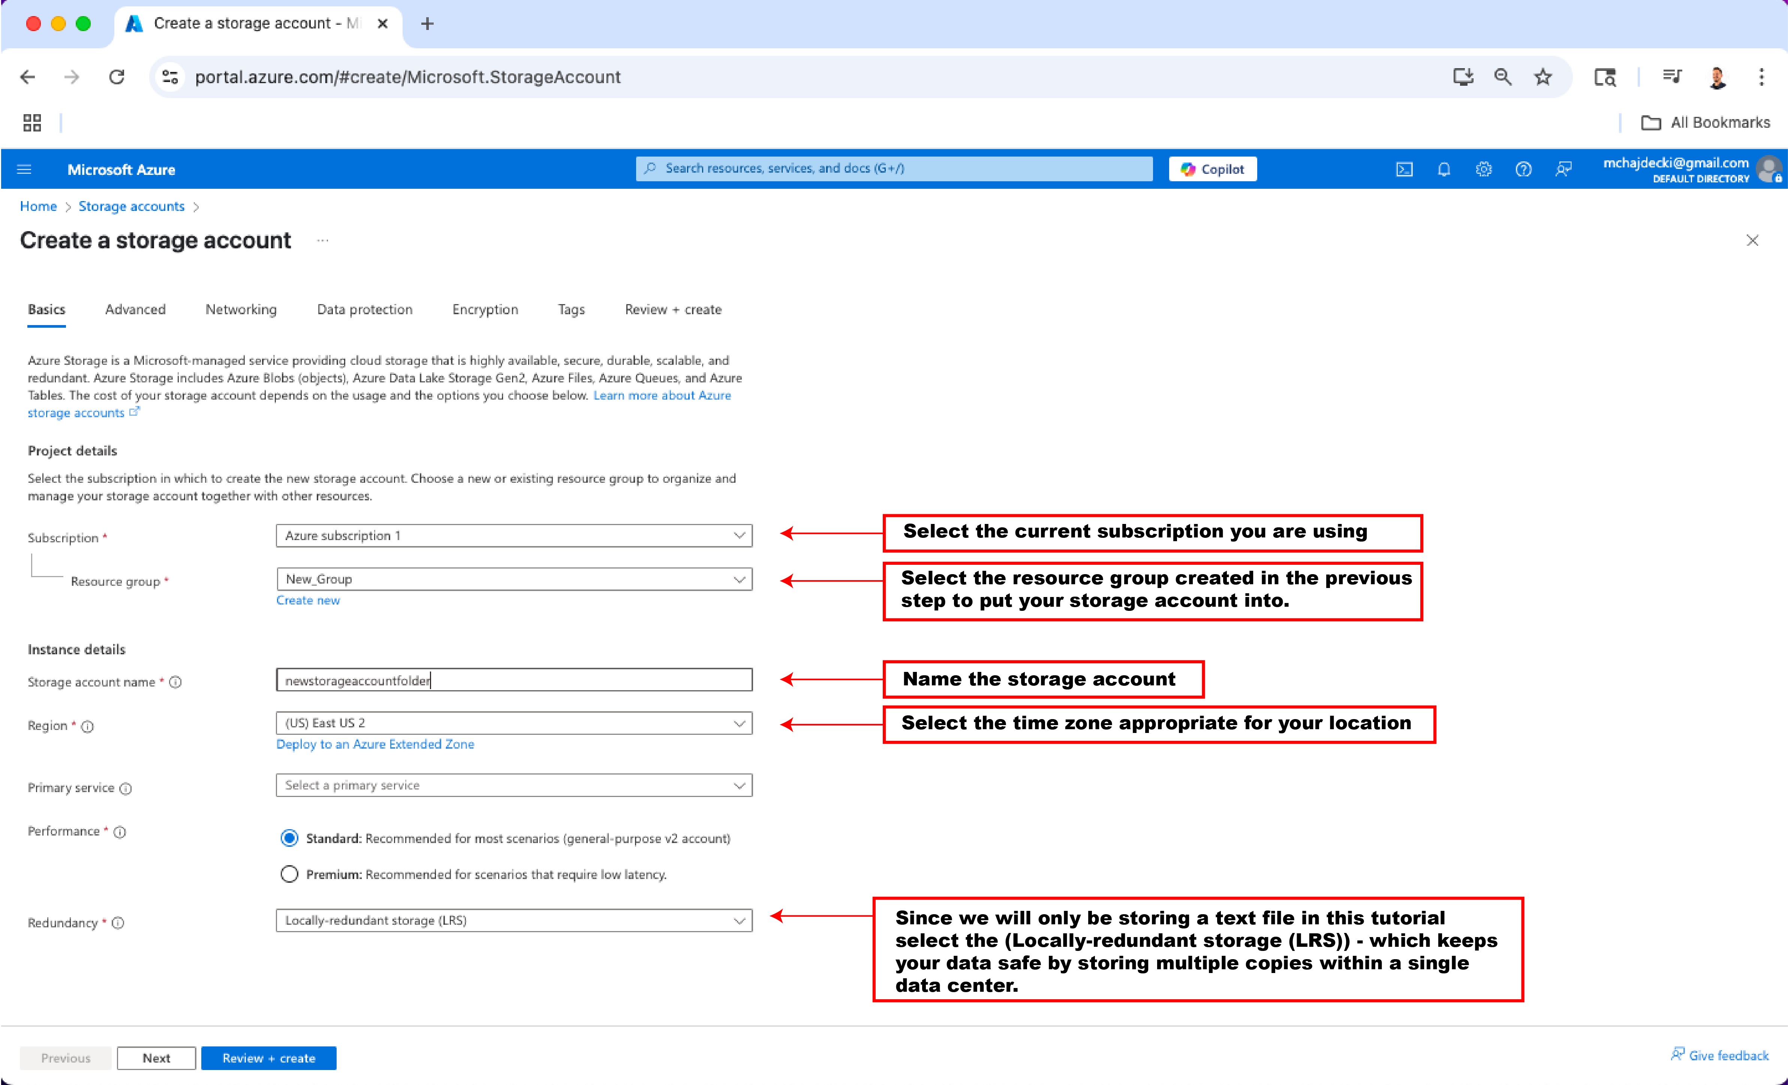Screen dimensions: 1788x1085
Task: Switch to the Encryption tab
Action: tap(485, 310)
